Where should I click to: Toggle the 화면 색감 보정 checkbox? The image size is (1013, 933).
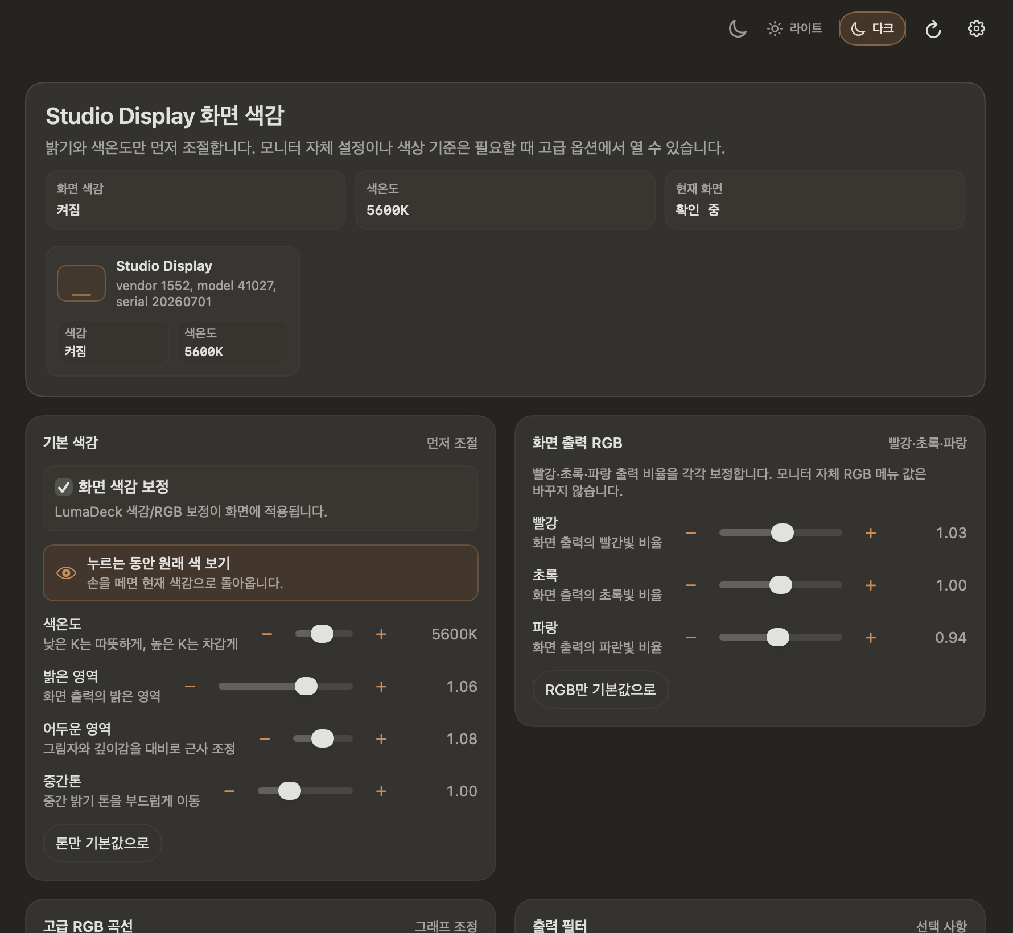pos(63,487)
